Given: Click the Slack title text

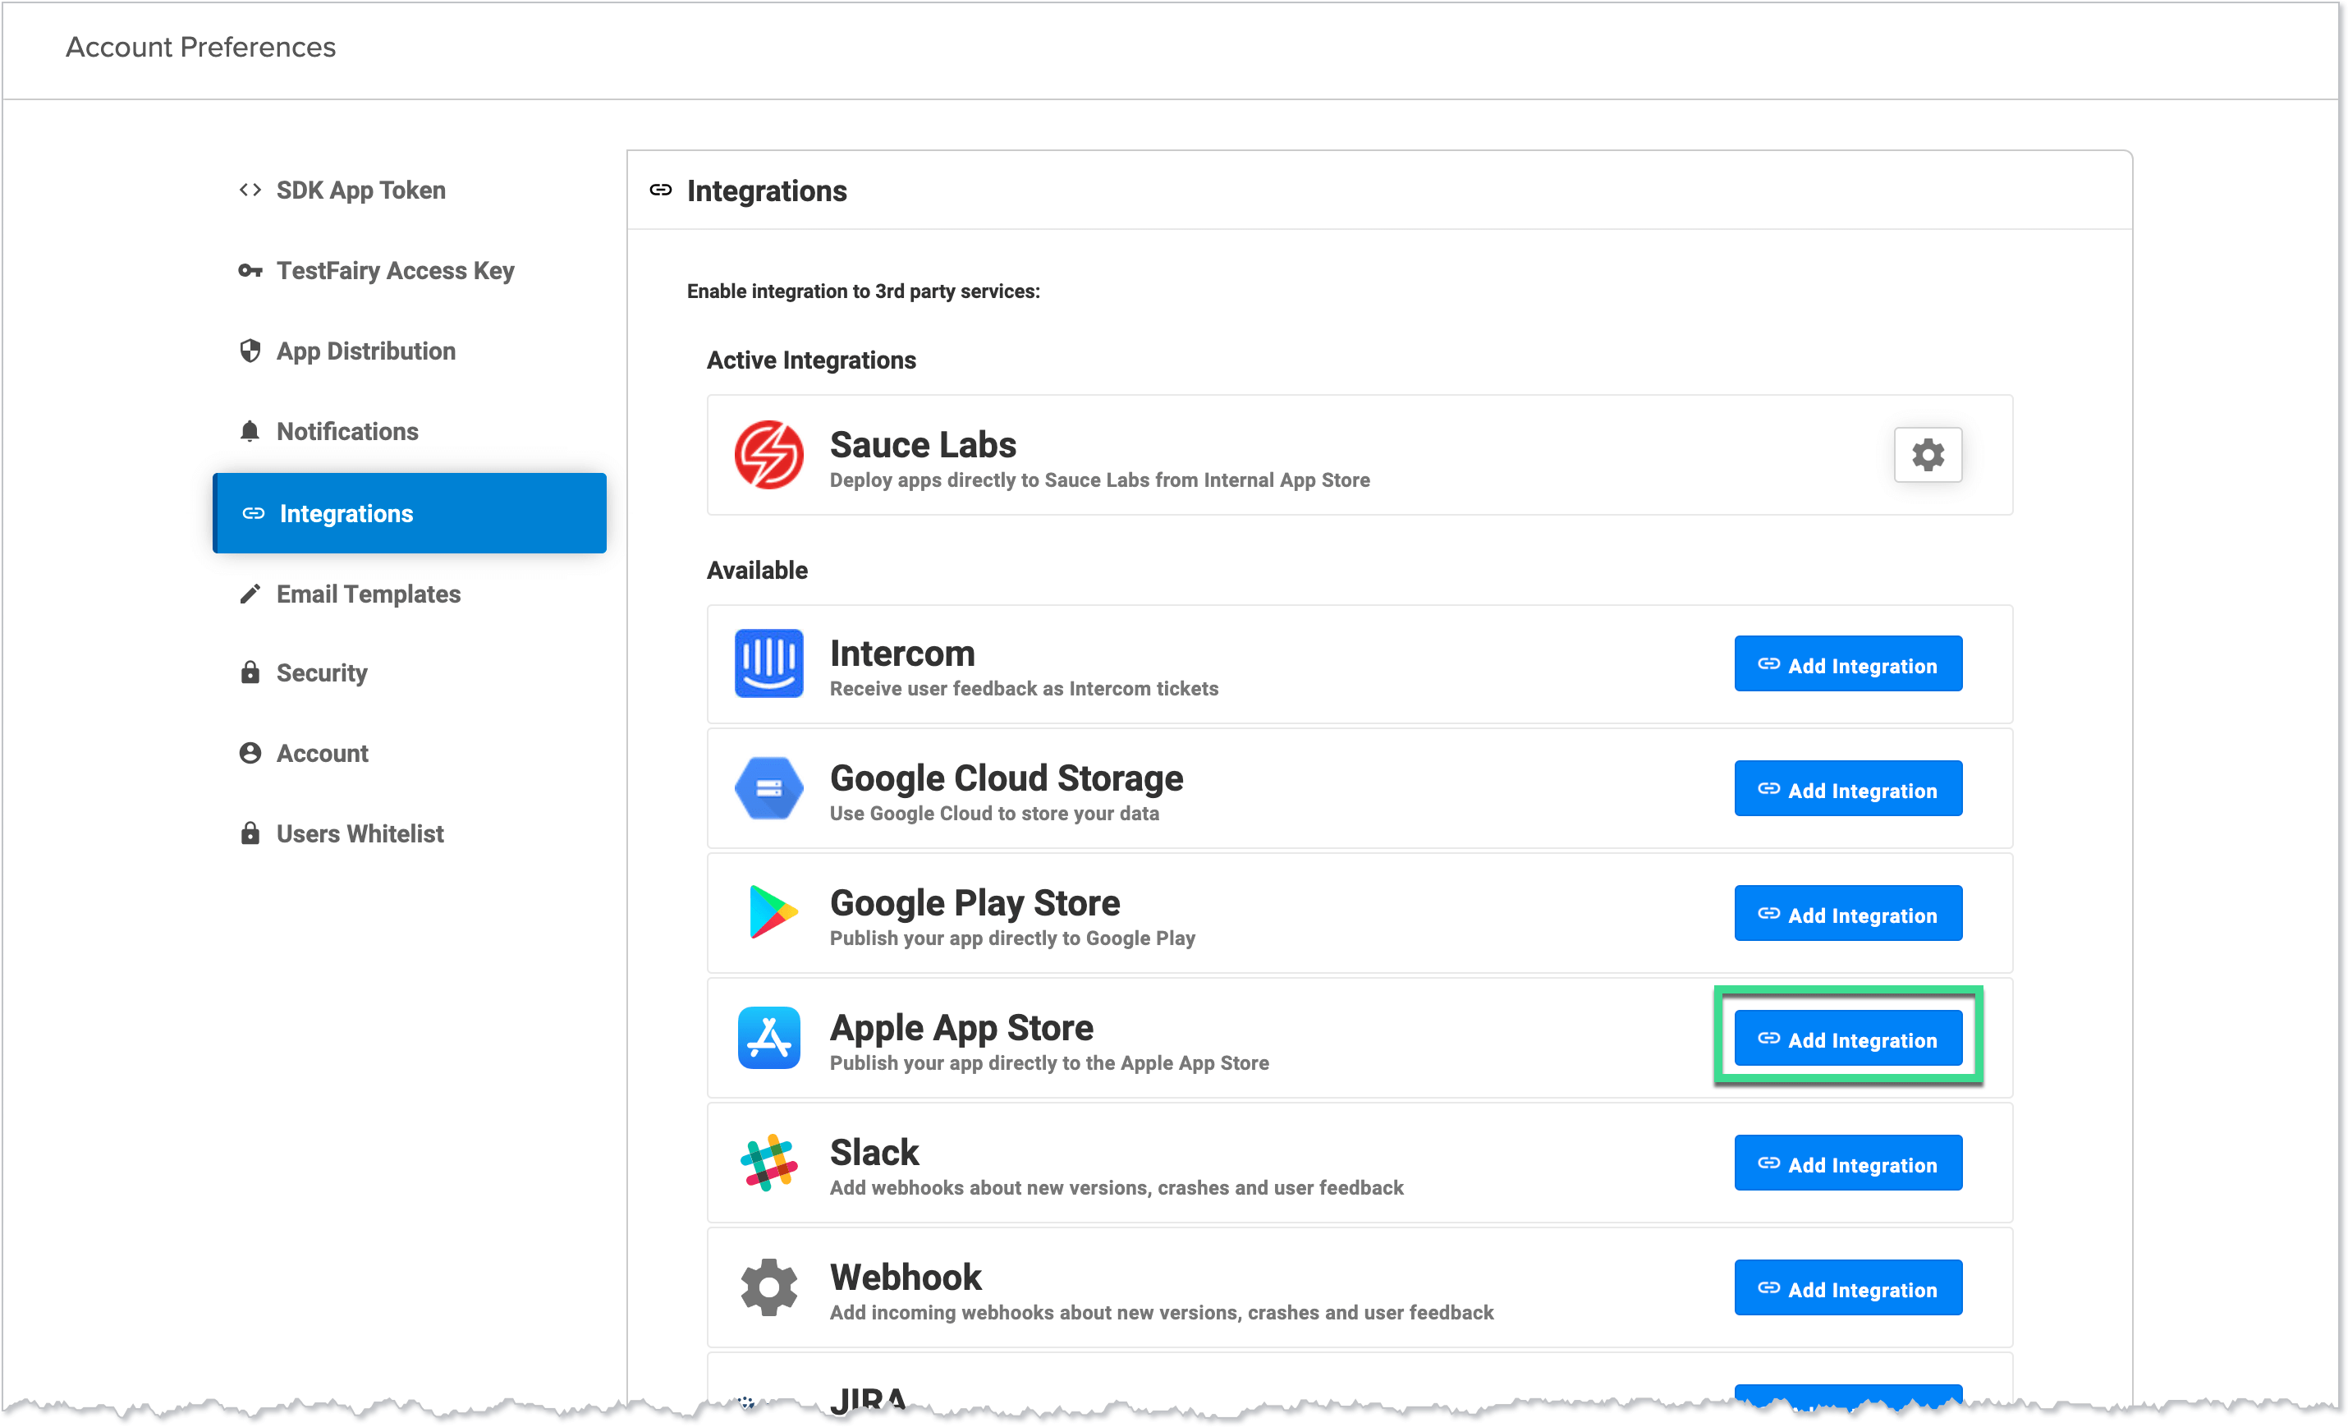Looking at the screenshot, I should [874, 1153].
